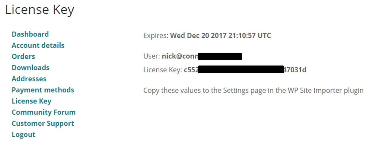Click the 'User:' label

tap(152, 56)
